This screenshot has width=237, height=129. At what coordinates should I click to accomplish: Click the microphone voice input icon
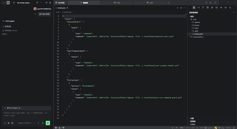43,123
